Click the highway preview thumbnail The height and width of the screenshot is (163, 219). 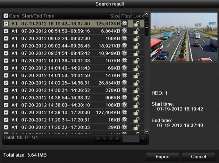point(184,37)
